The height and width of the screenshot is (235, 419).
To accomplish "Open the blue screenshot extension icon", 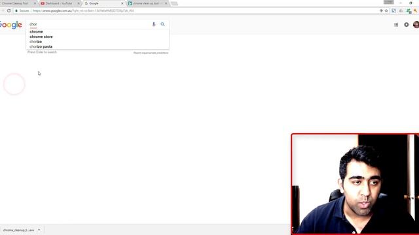I will click(x=393, y=10).
